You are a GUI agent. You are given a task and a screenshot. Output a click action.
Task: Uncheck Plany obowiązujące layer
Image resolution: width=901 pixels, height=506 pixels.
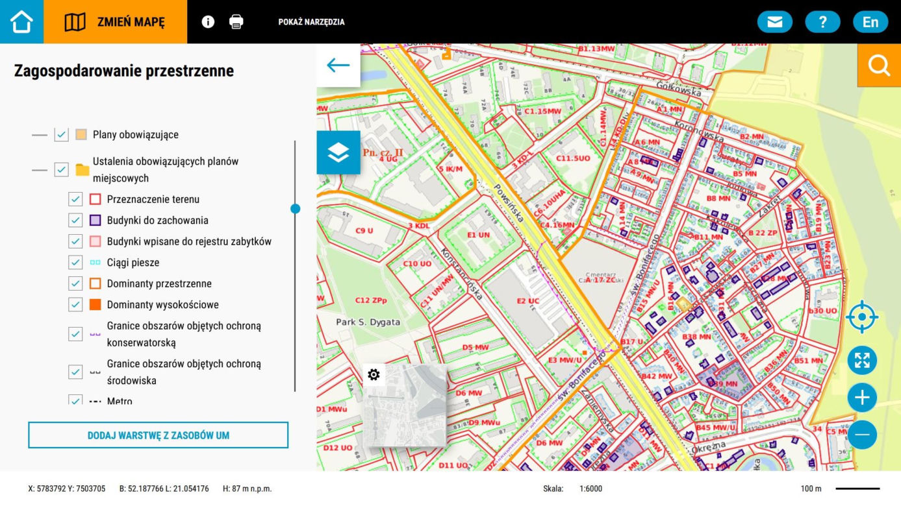pos(61,135)
